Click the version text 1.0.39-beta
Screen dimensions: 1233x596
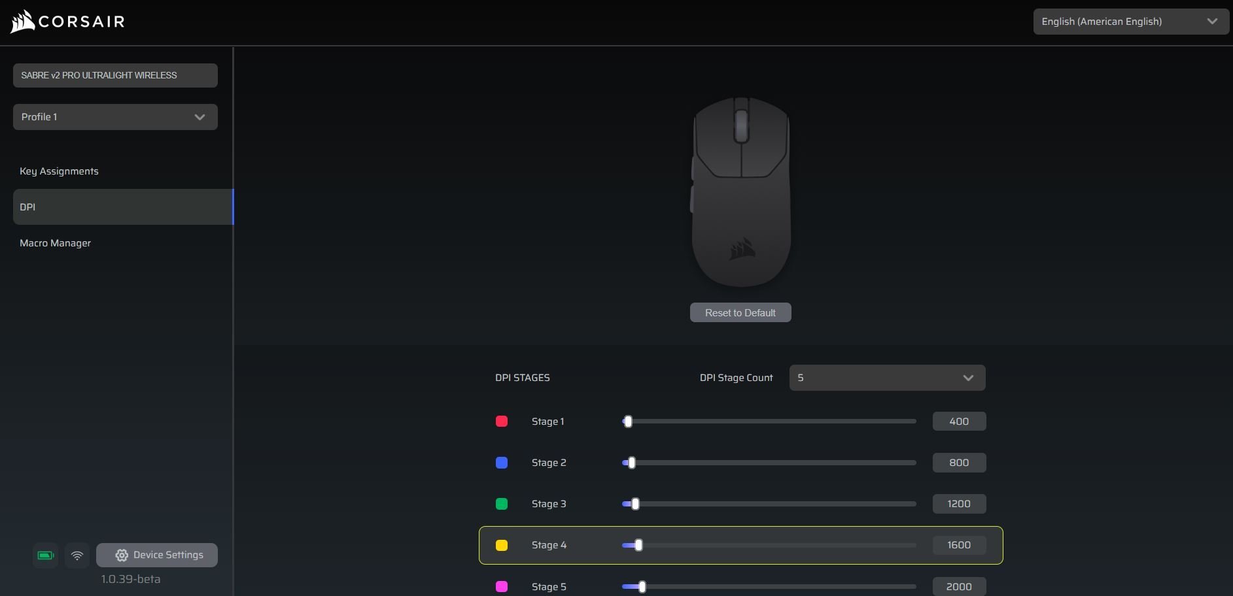pyautogui.click(x=131, y=579)
